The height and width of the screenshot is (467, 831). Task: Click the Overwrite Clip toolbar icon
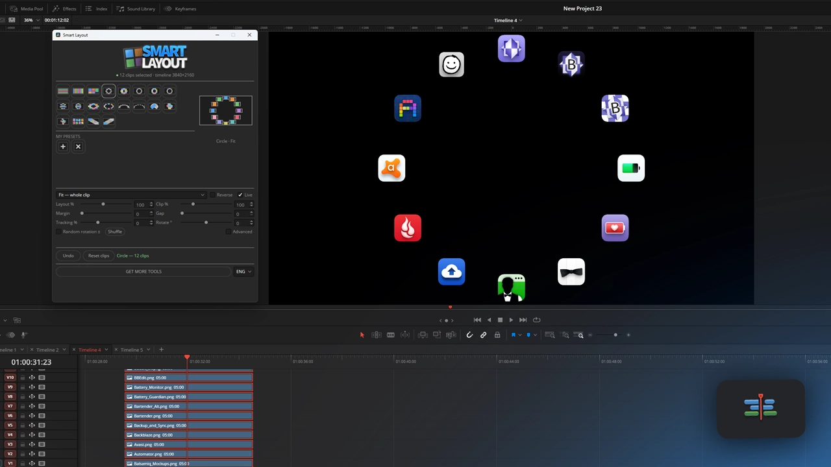(x=436, y=335)
